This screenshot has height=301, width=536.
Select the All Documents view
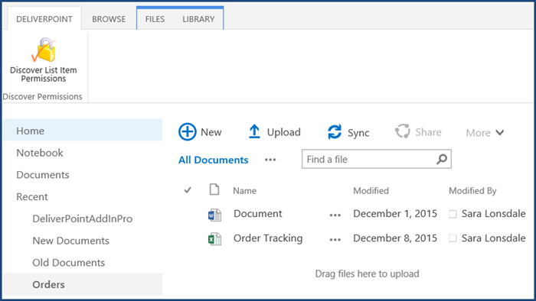point(214,160)
